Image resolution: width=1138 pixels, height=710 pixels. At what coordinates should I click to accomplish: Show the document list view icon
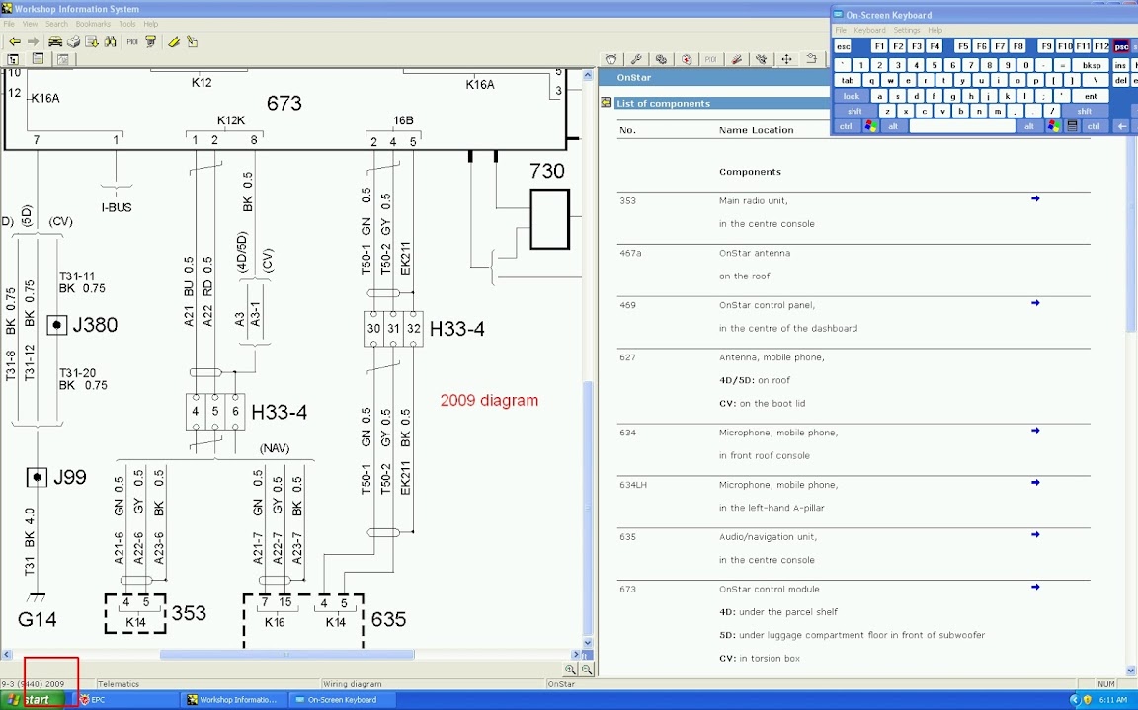[38, 59]
